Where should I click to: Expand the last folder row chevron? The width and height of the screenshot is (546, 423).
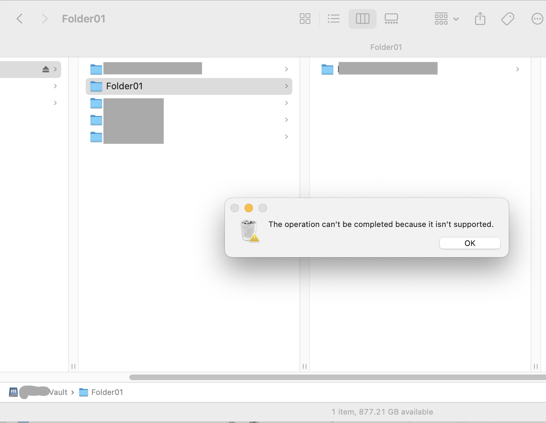click(286, 137)
